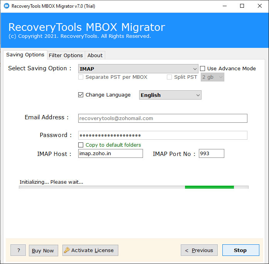Switch to the Saving Options tab

coord(25,55)
